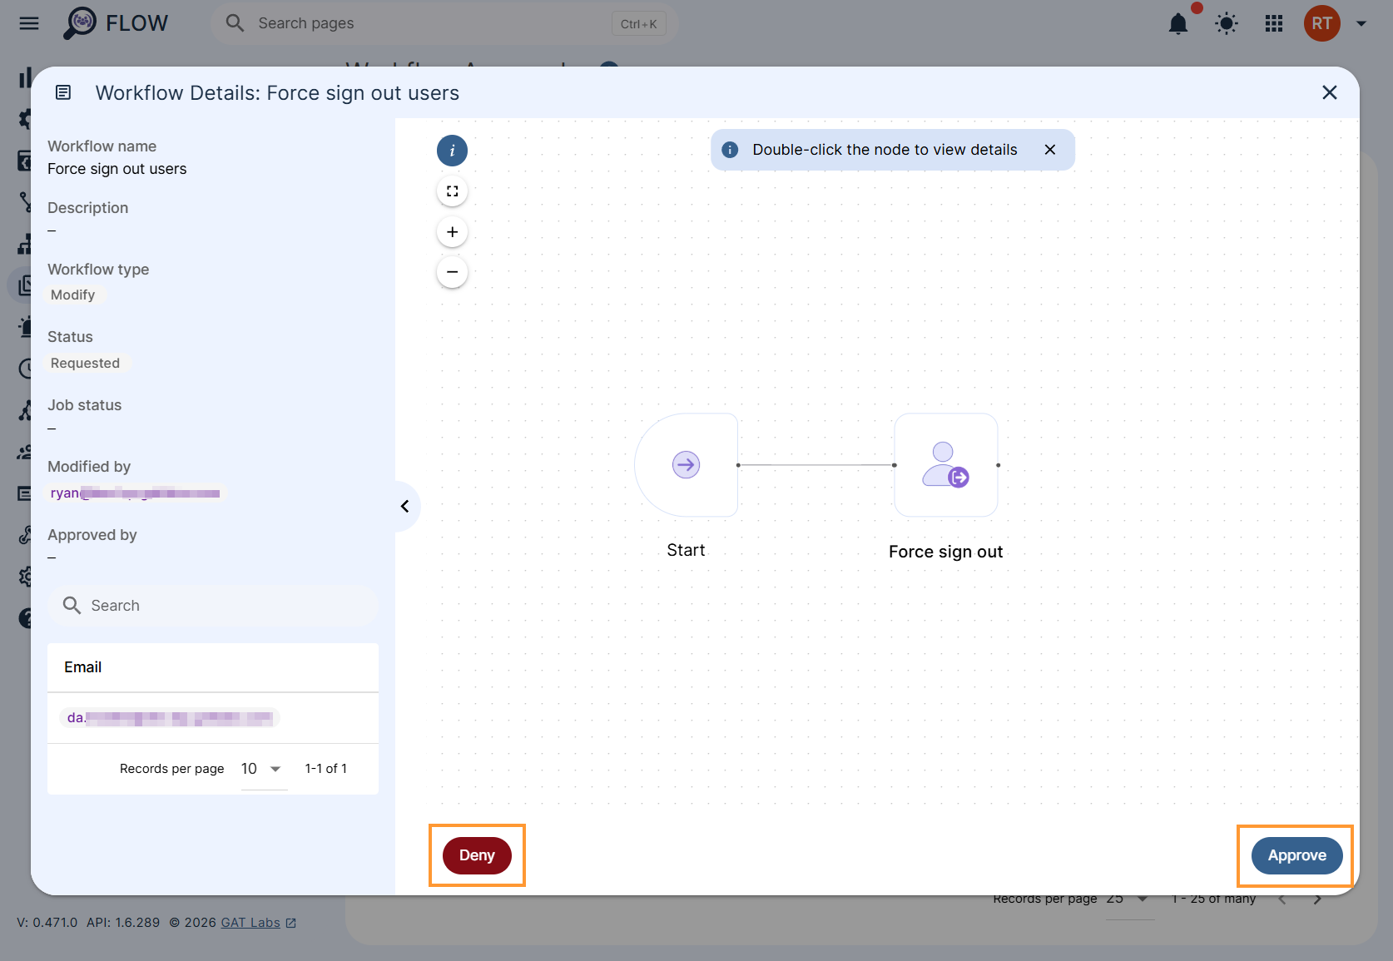Viewport: 1393px width, 961px height.
Task: Open the hamburger navigation menu
Action: pyautogui.click(x=29, y=23)
